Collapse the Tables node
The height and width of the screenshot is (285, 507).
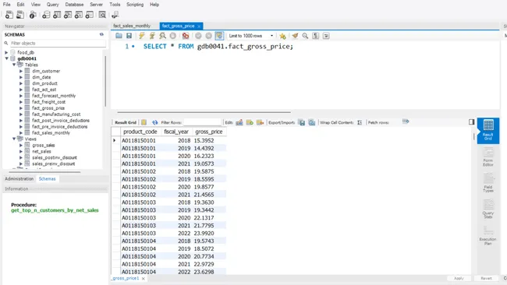(x=14, y=65)
